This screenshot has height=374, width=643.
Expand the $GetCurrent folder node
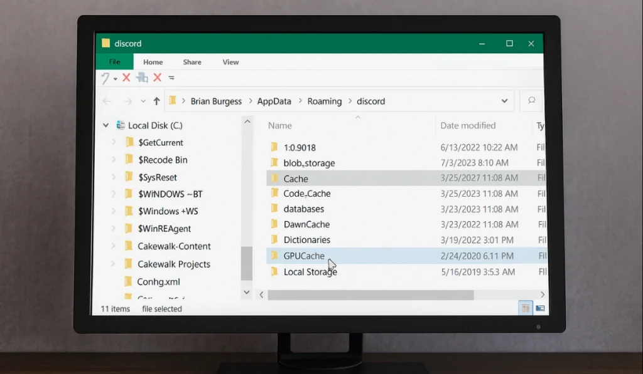[114, 142]
